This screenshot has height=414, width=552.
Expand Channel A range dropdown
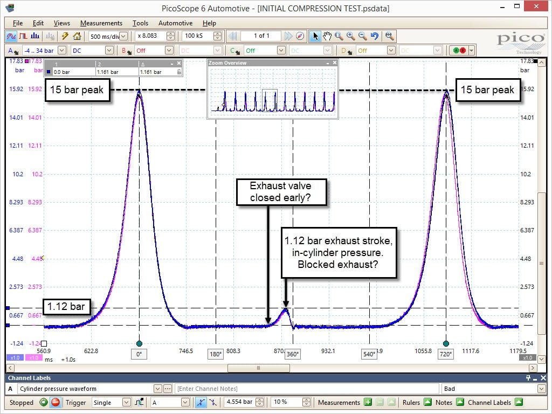[62, 50]
